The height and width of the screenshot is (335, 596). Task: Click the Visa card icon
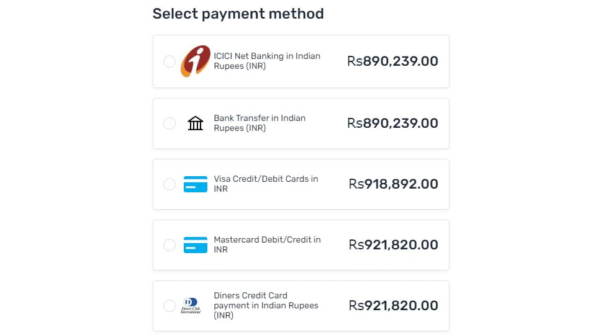196,184
